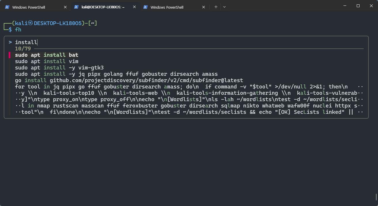
Task: Click the PowerShell icon on the kali@DESKTOP-LK180O5 tab
Action: pos(76,7)
